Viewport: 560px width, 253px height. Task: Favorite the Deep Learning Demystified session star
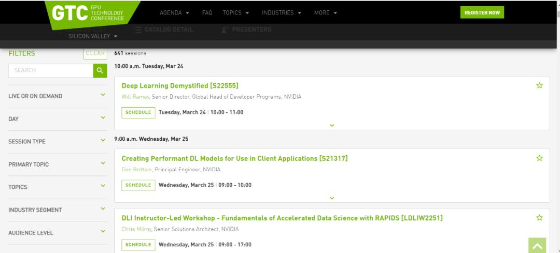coord(539,85)
